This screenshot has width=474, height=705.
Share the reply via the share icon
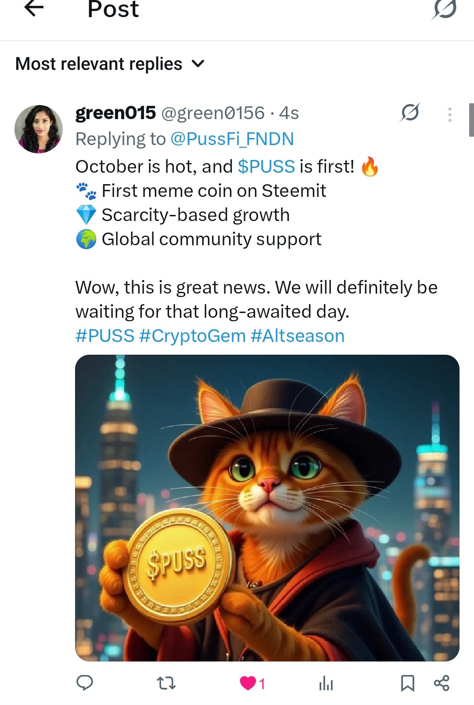pyautogui.click(x=442, y=683)
